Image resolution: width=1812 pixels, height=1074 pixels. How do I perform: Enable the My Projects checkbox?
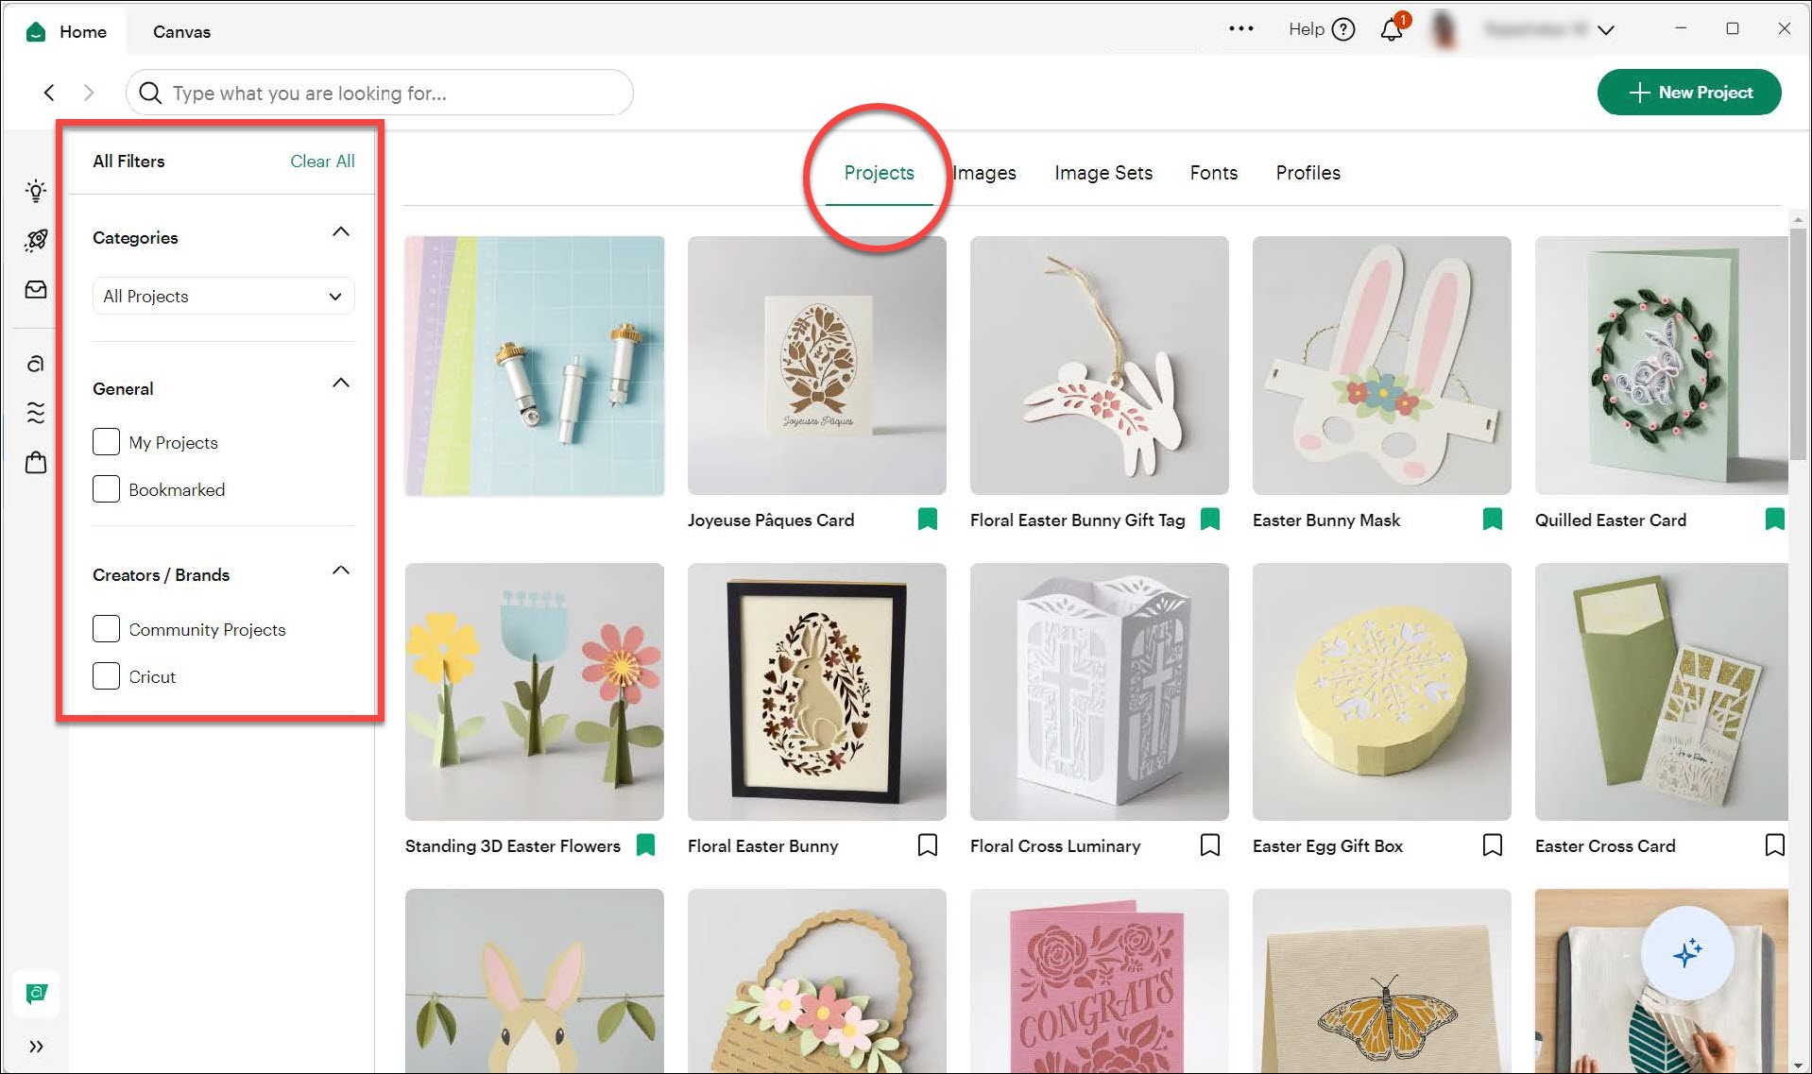coord(106,441)
